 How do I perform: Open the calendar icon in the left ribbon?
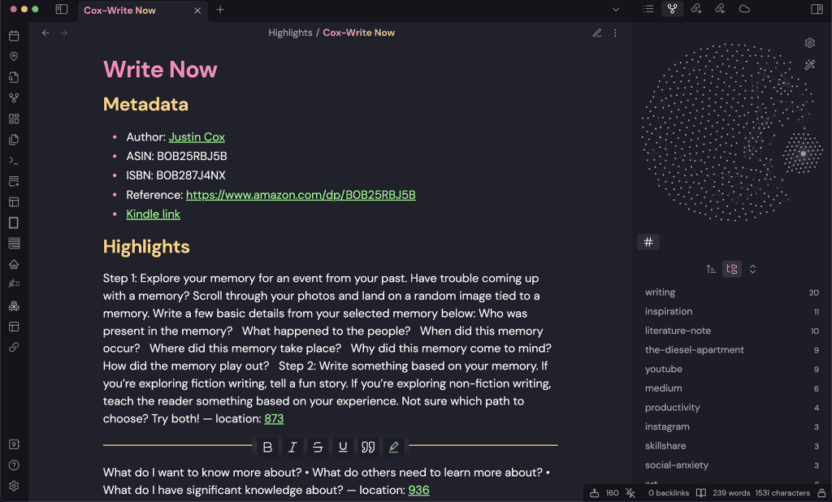[x=12, y=37]
